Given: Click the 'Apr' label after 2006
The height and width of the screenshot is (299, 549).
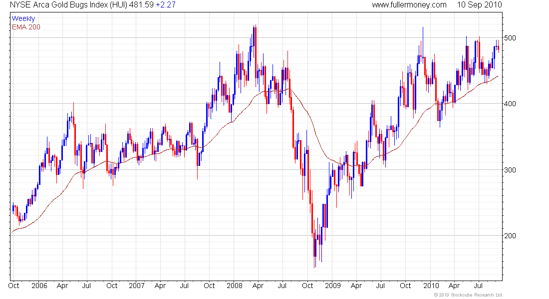Looking at the screenshot, I should pos(62,286).
